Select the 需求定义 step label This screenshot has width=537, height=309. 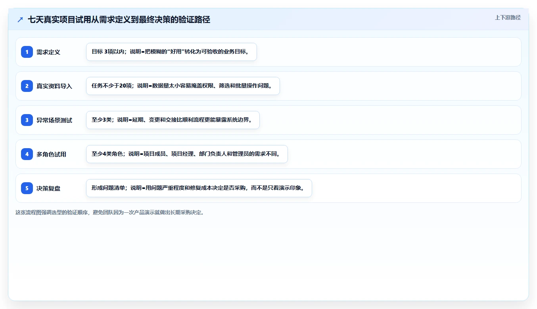pos(48,52)
